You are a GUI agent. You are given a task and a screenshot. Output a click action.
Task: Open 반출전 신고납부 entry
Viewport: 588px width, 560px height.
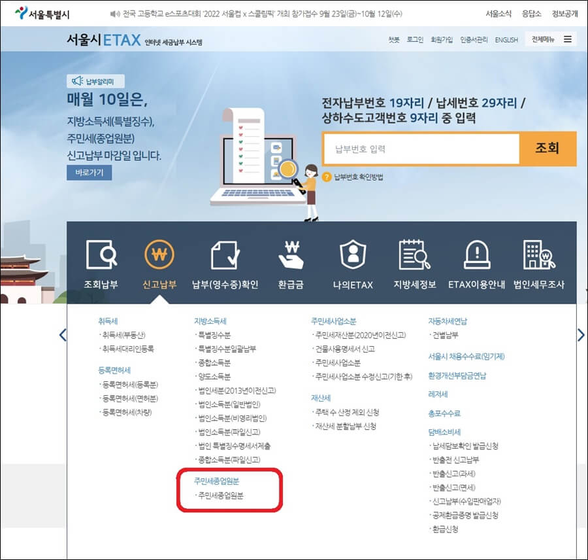pos(455,460)
